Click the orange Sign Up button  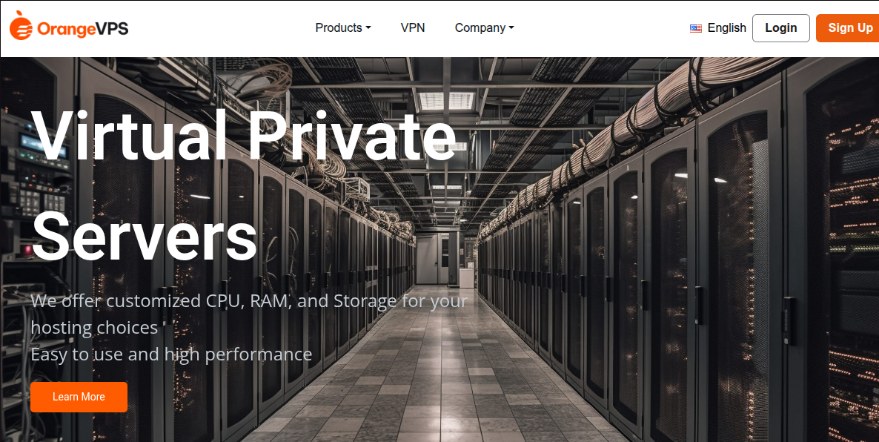click(849, 28)
